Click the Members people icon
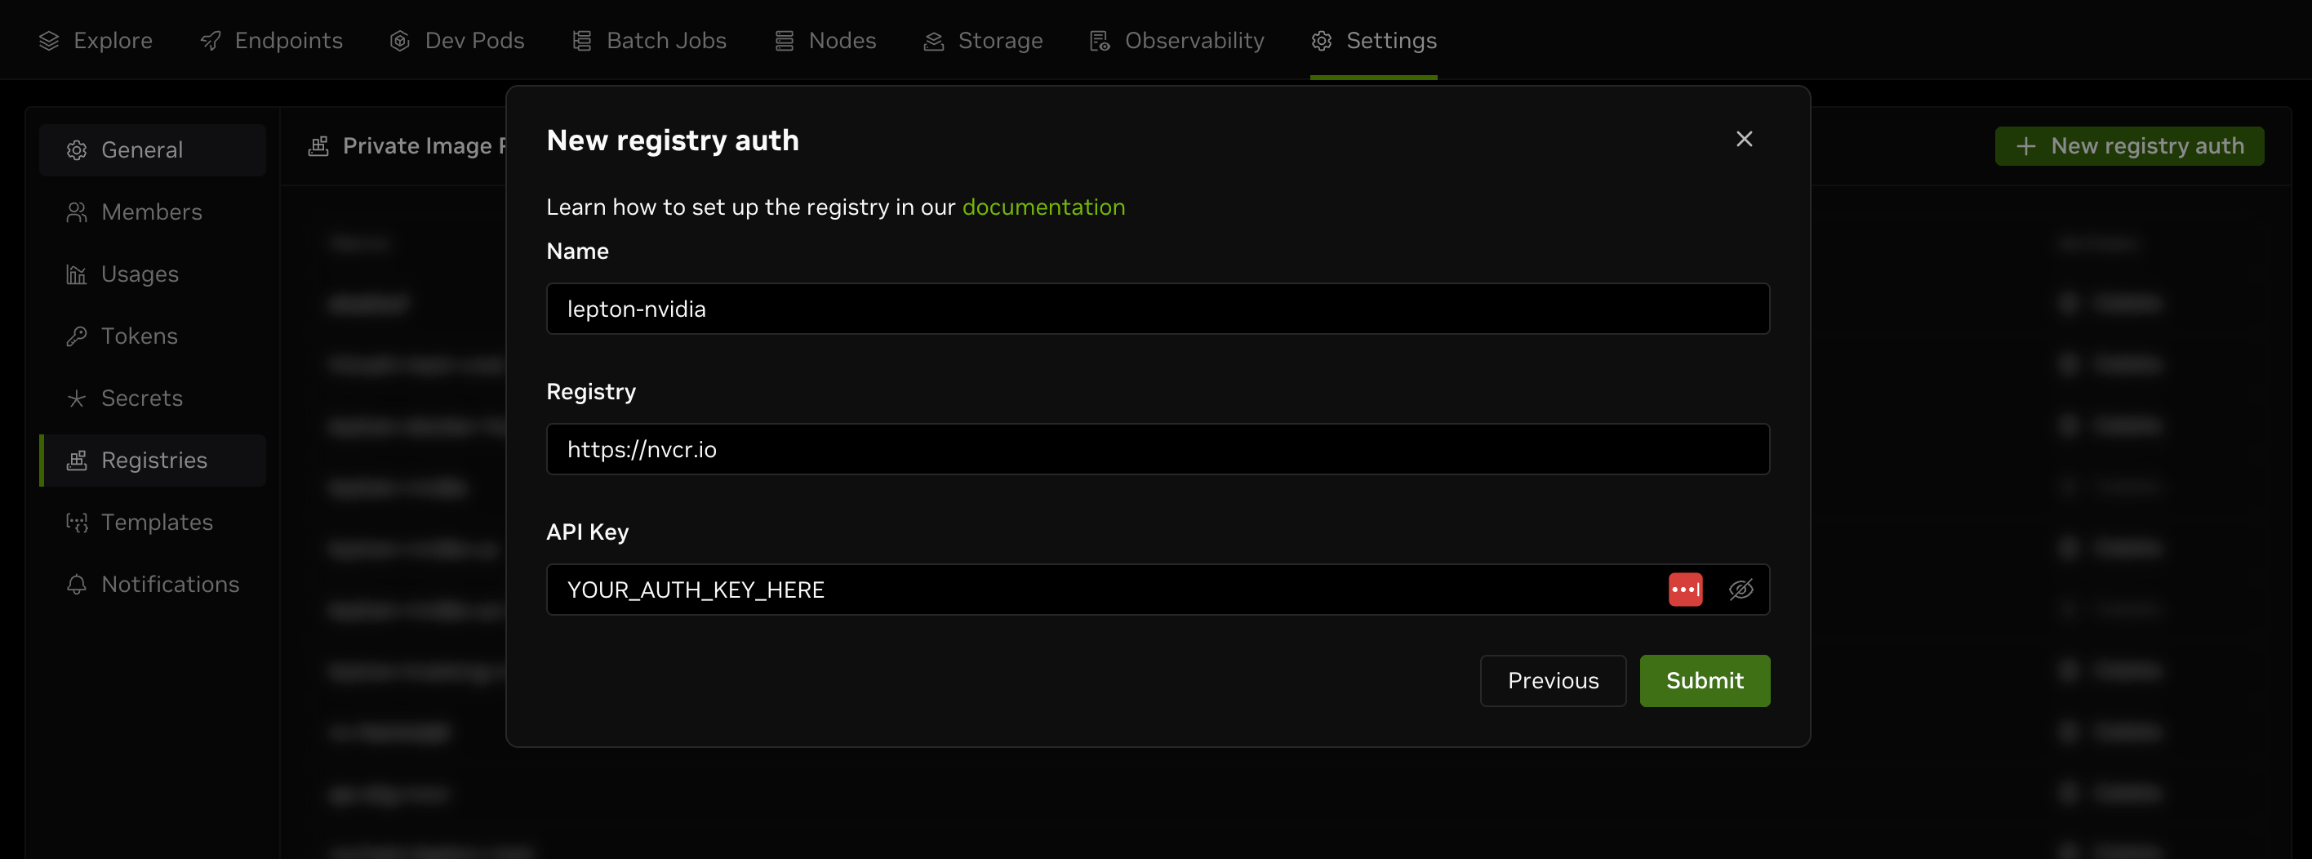 pos(78,213)
